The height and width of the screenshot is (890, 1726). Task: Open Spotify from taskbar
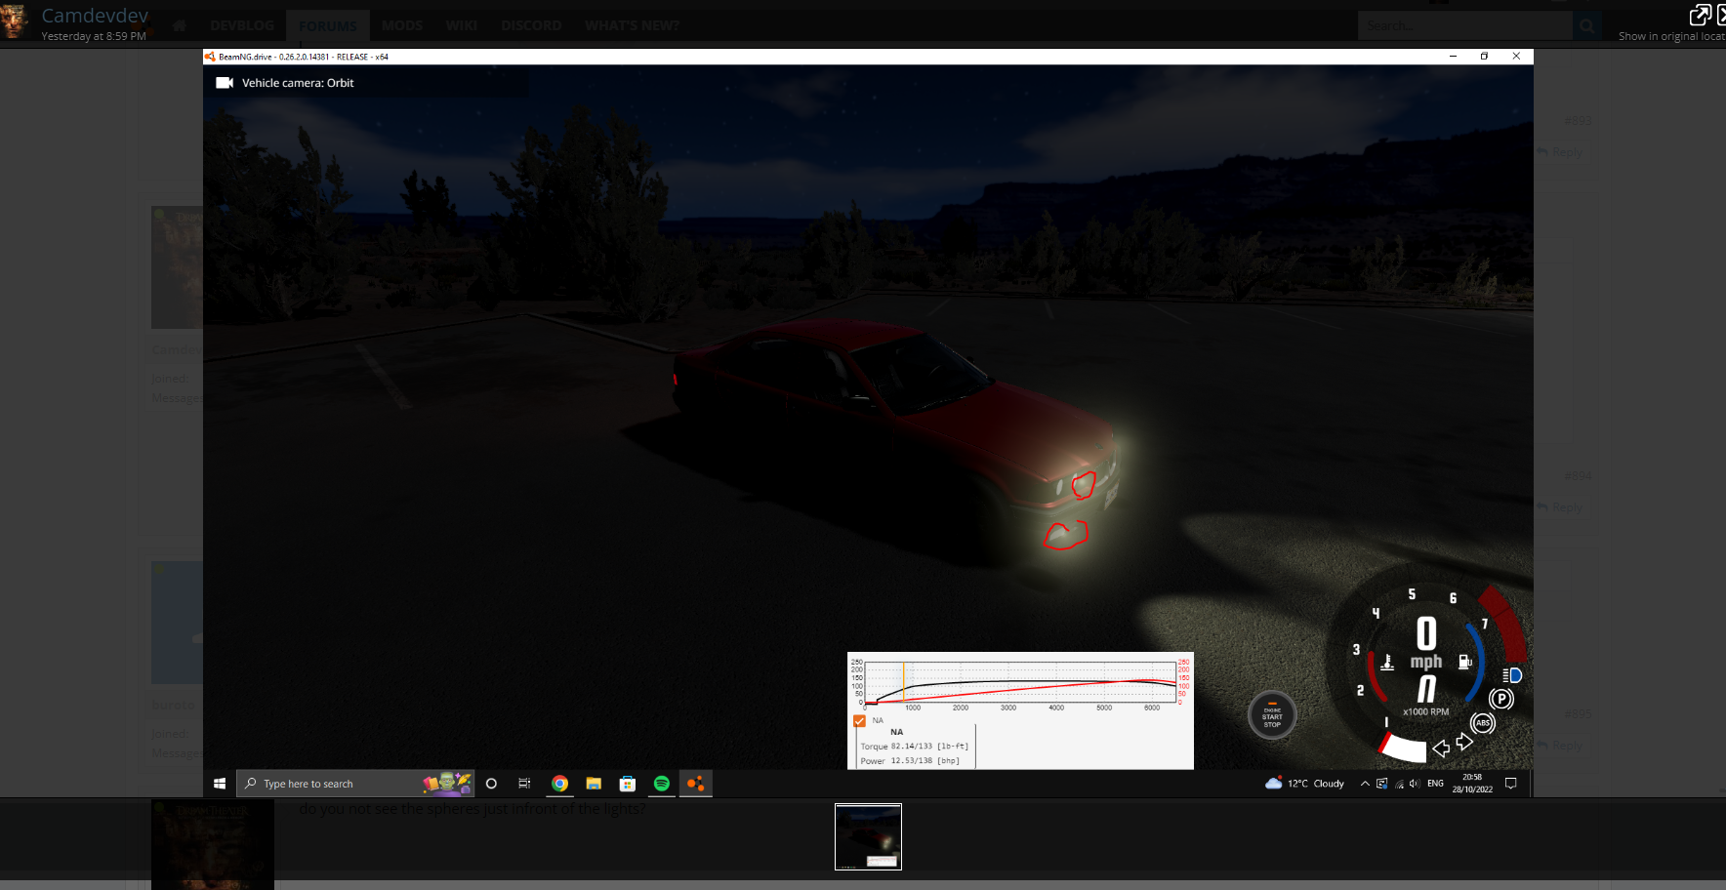coord(662,784)
